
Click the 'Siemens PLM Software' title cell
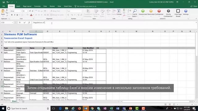[20, 34]
